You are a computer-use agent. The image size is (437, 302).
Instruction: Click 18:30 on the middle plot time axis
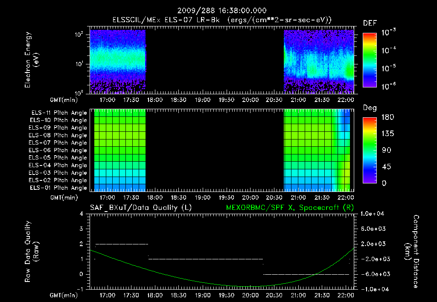tap(179, 197)
